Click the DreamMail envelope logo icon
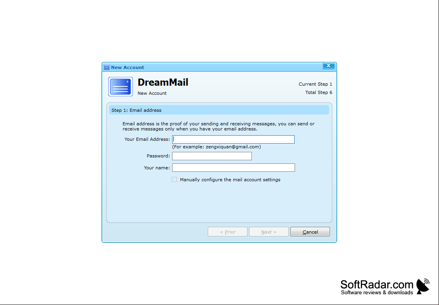 (121, 87)
